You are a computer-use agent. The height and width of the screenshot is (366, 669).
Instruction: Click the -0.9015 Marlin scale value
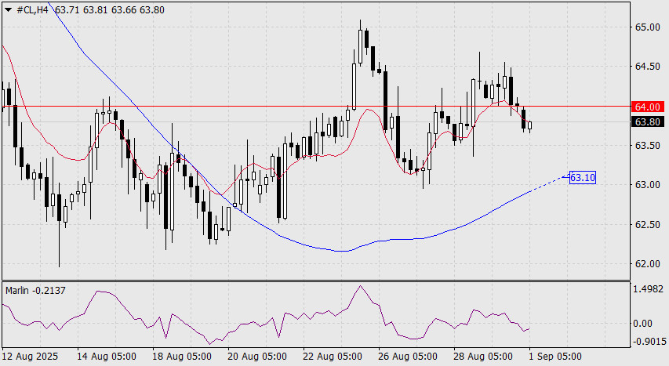pos(649,341)
